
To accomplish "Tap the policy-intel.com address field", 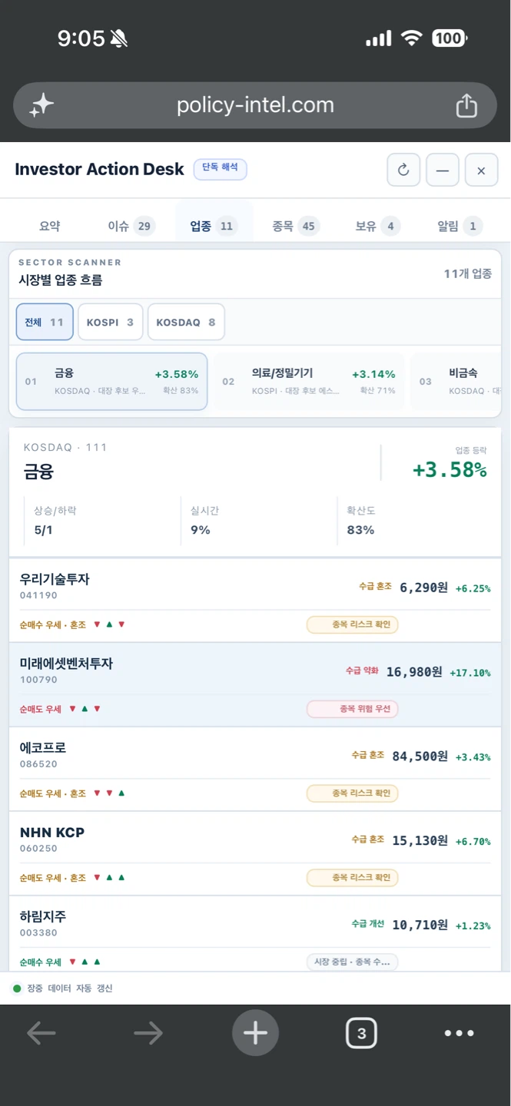I will click(x=255, y=105).
